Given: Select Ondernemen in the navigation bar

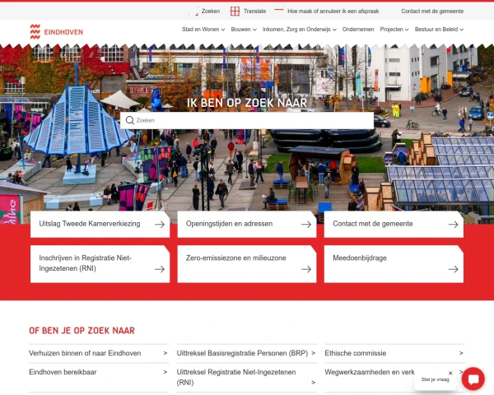Looking at the screenshot, I should pos(358,30).
